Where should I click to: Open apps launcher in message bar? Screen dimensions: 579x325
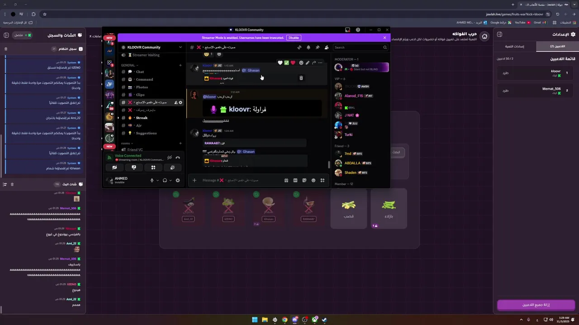pos(323,181)
